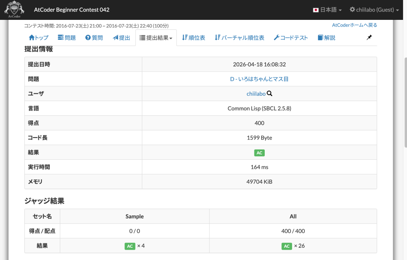Click the book icon for 解説
The width and height of the screenshot is (407, 260).
tap(320, 38)
